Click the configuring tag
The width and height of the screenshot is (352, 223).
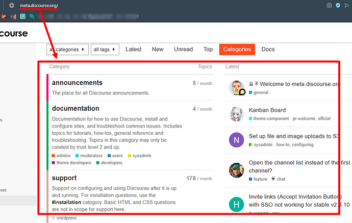(x=303, y=144)
